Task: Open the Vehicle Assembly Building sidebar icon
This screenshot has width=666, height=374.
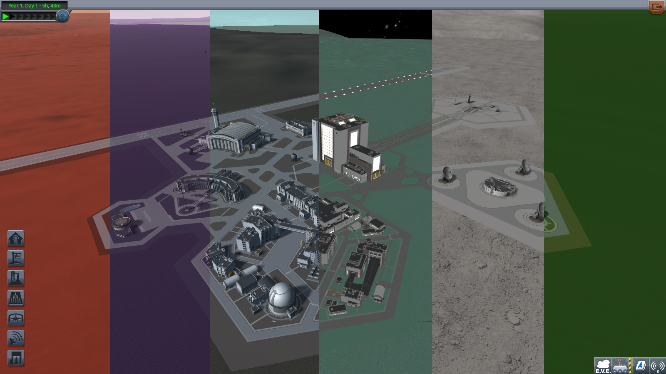Action: tap(16, 358)
